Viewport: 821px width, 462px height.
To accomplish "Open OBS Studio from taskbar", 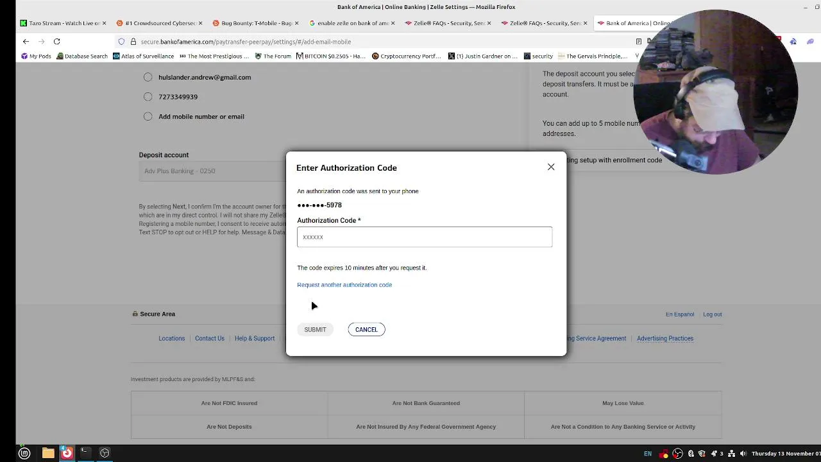I will 105,454.
